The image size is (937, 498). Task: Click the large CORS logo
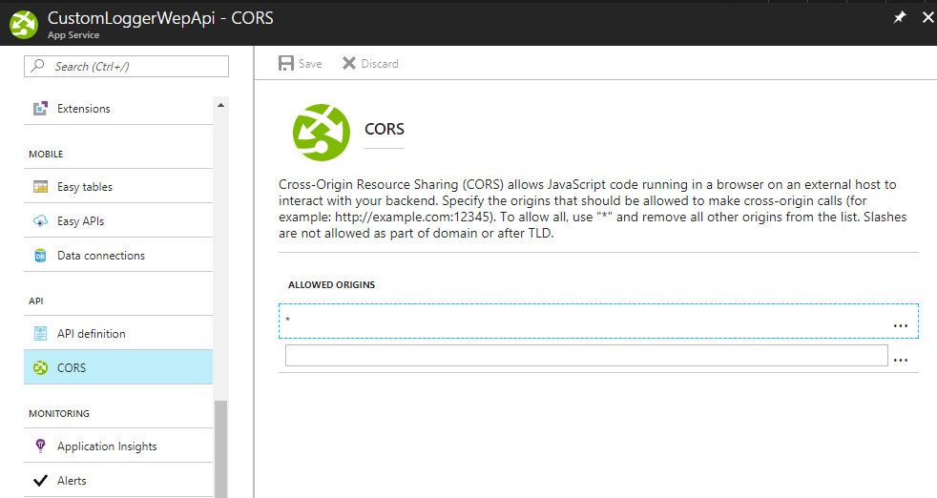coord(321,132)
